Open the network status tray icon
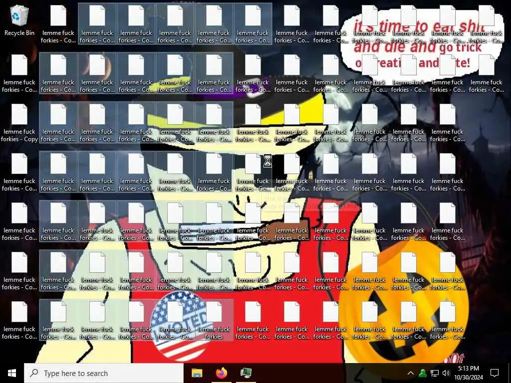Screen dimensions: 511x383 (435, 373)
